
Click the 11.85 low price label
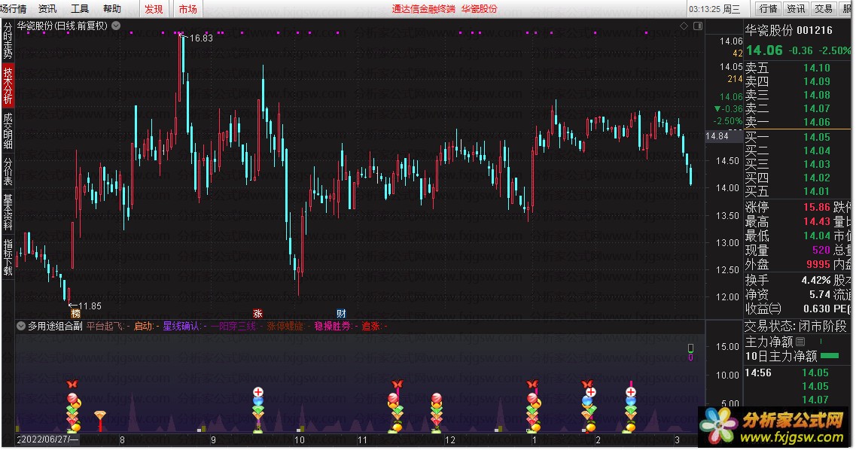[x=90, y=306]
